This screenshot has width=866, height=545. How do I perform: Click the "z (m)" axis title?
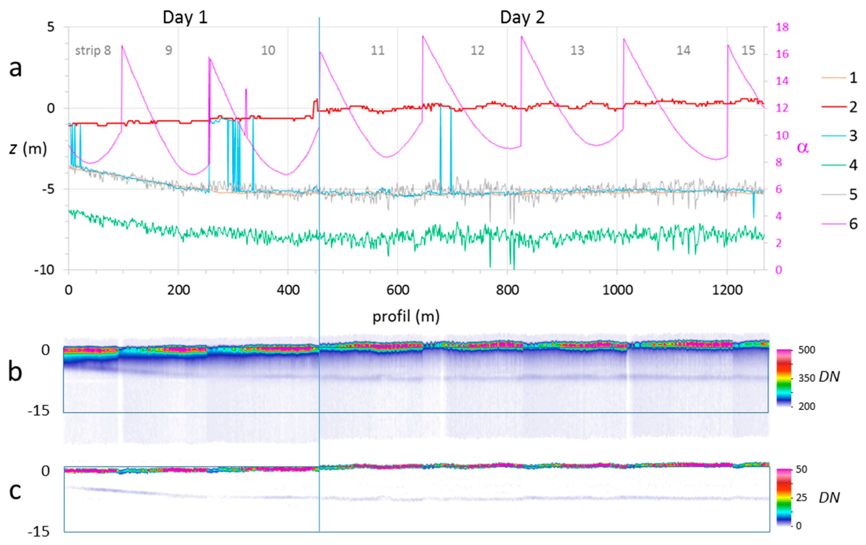(x=28, y=148)
